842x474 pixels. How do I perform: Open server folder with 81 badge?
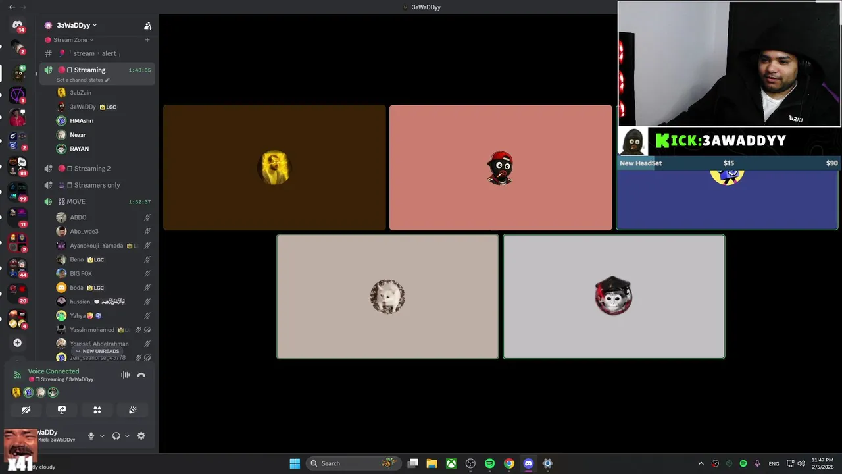tap(18, 167)
